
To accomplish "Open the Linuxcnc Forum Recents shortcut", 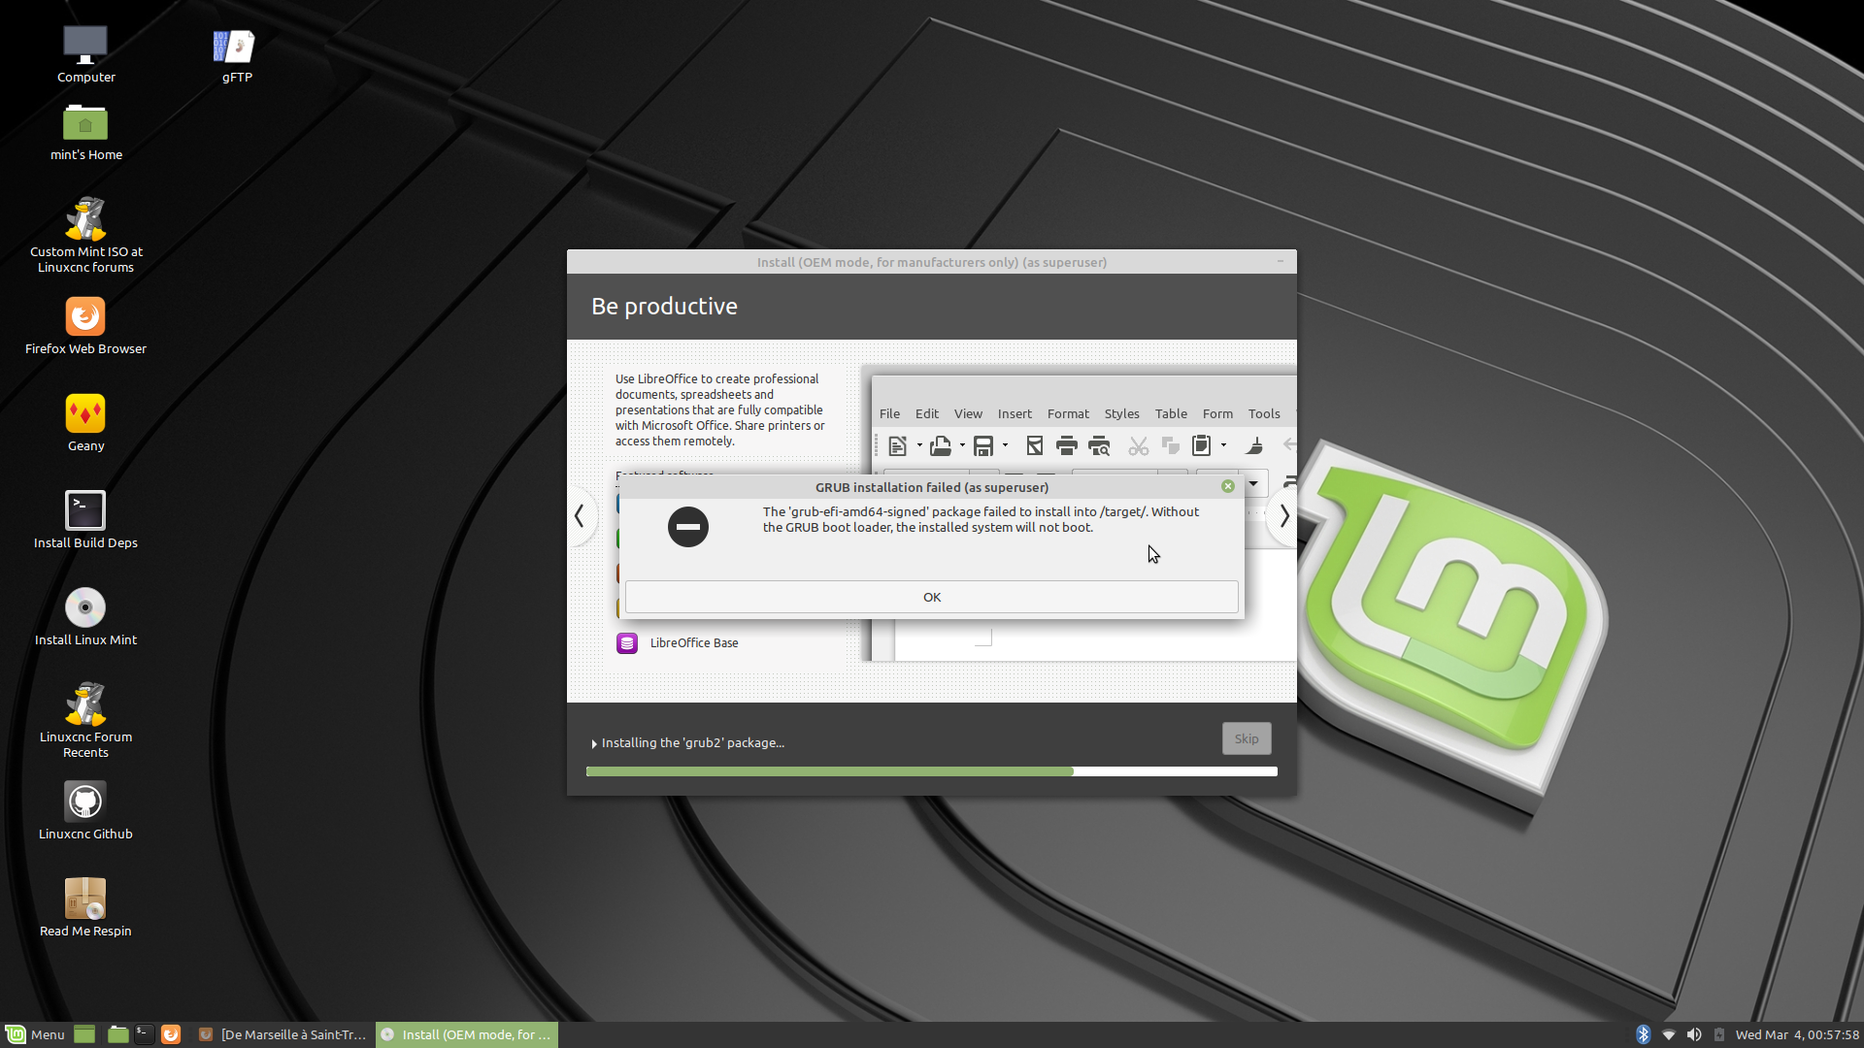I will [x=85, y=721].
